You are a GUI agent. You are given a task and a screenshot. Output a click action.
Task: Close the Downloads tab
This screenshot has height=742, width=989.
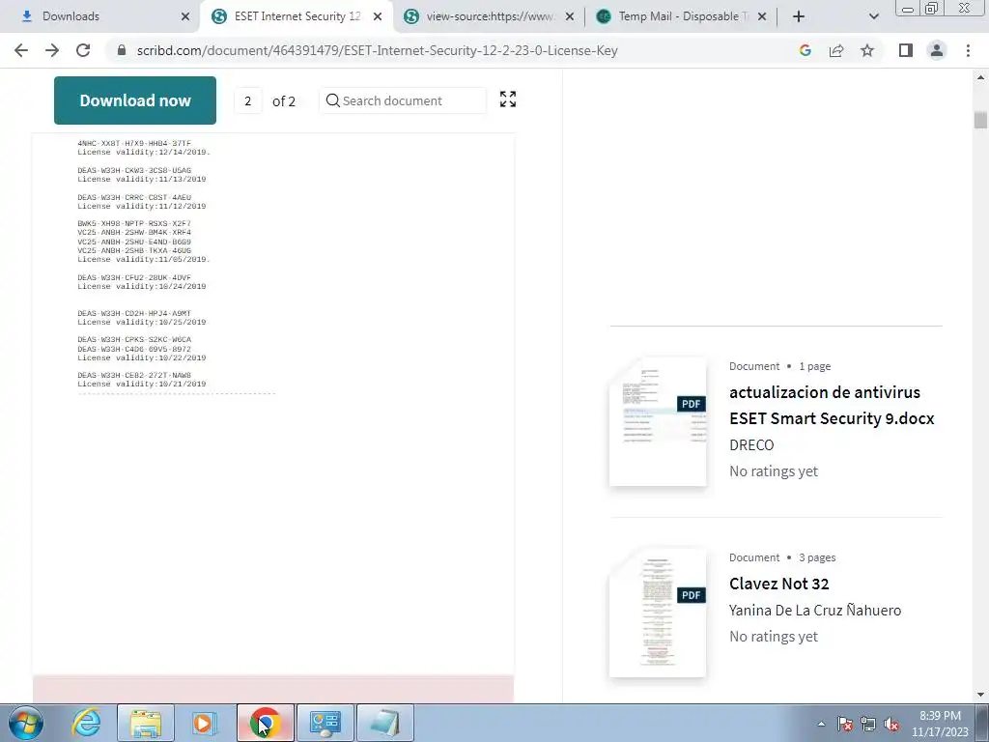click(x=185, y=16)
